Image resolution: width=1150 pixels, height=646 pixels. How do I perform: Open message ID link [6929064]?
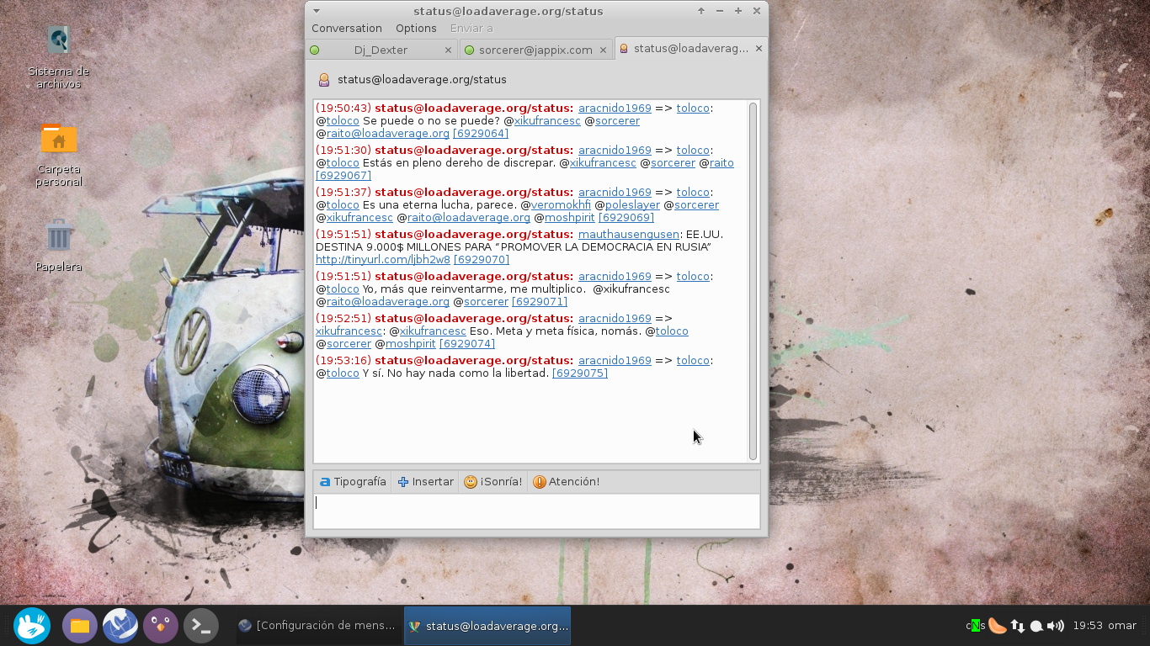481,134
